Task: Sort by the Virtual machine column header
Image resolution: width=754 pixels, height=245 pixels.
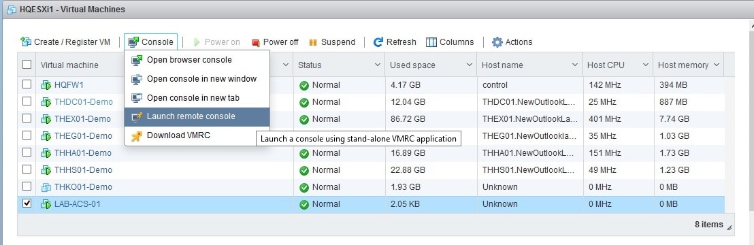Action: (69, 65)
